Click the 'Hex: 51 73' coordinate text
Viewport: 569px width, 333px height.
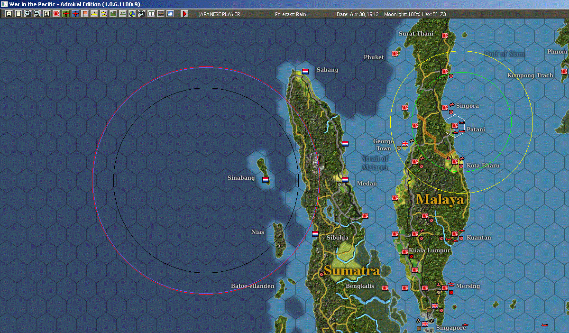(434, 14)
